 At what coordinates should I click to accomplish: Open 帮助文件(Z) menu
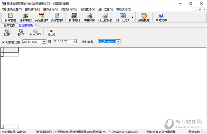click(x=124, y=10)
